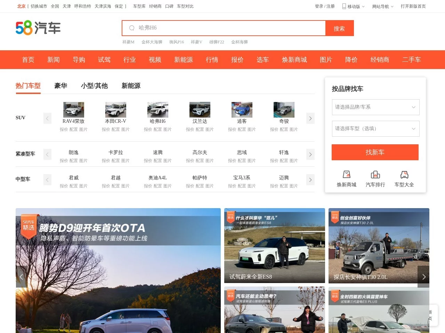The width and height of the screenshot is (445, 333).
Task: Open the 二手车 menu item
Action: coord(412,60)
